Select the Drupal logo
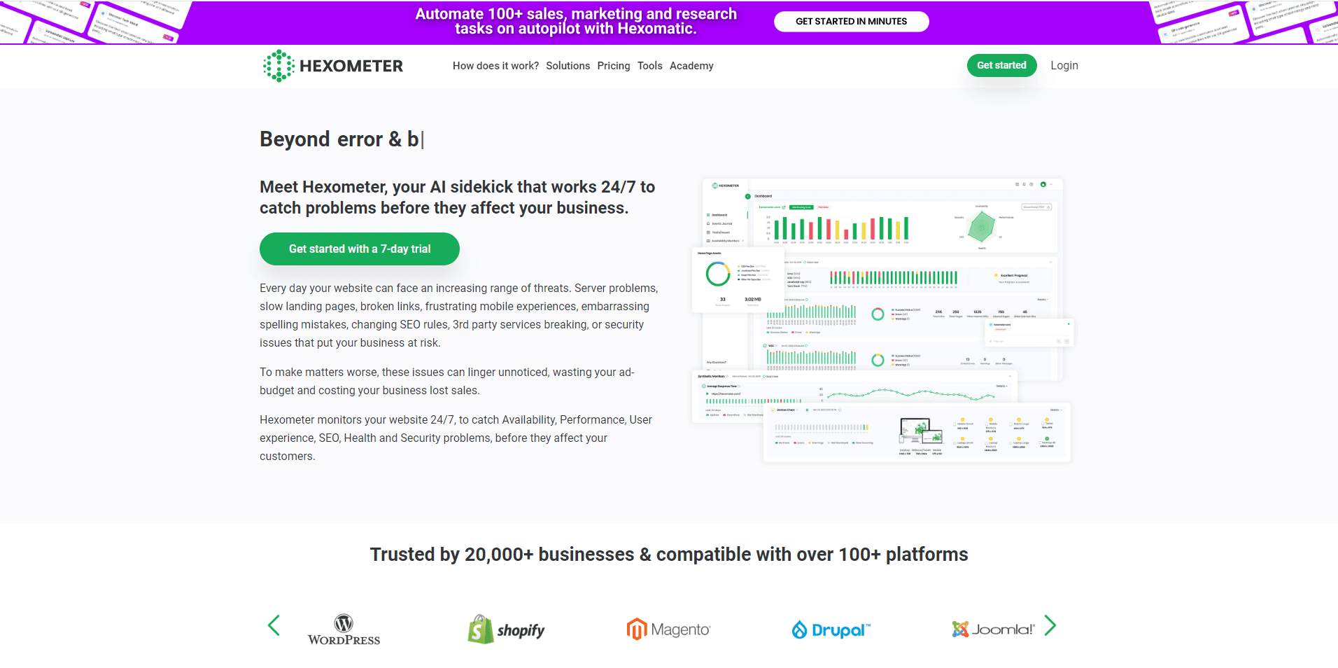 [x=831, y=629]
